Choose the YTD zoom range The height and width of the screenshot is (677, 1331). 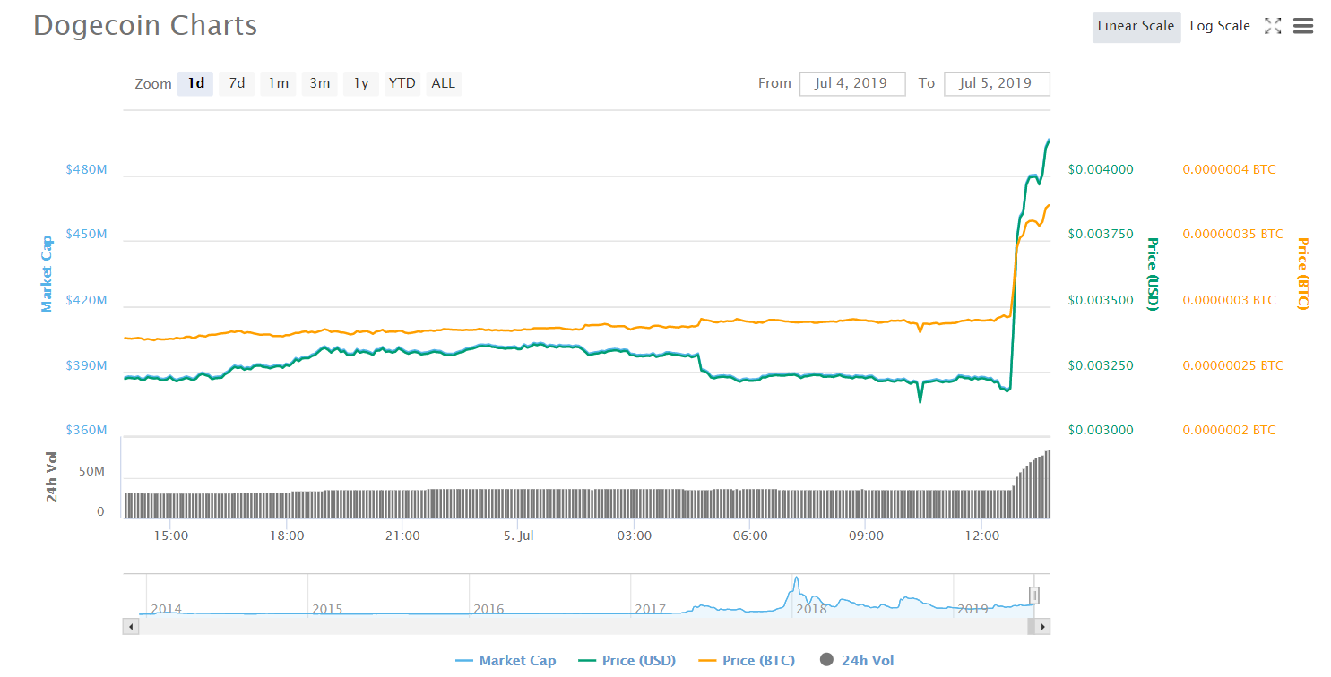[402, 83]
